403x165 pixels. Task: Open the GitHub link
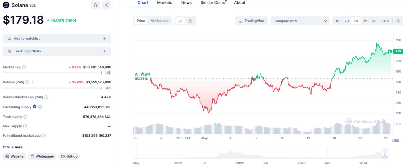[69, 156]
